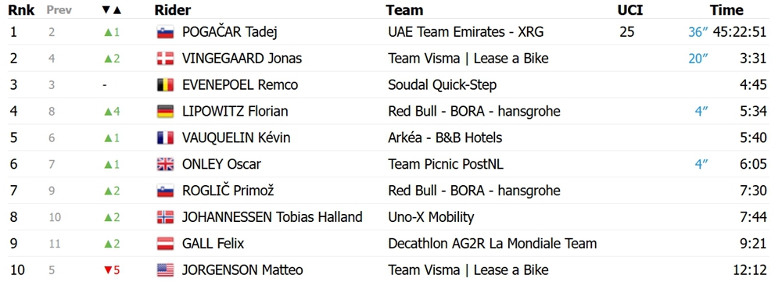The image size is (782, 282).
Task: Open Decathlon AG2R La Mondiale Team link
Action: 492,244
